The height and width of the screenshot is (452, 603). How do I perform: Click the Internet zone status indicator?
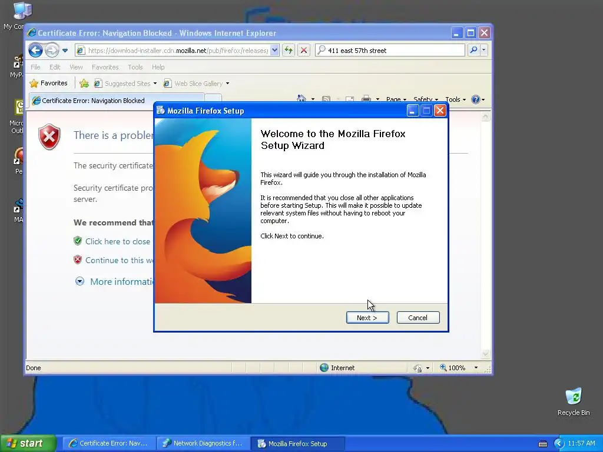coord(337,368)
